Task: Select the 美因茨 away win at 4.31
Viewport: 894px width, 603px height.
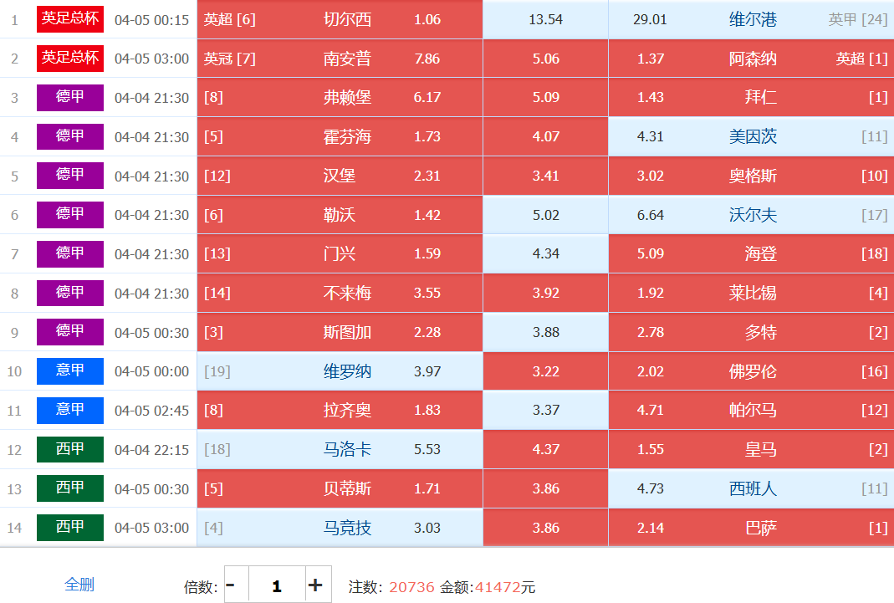Action: click(750, 136)
